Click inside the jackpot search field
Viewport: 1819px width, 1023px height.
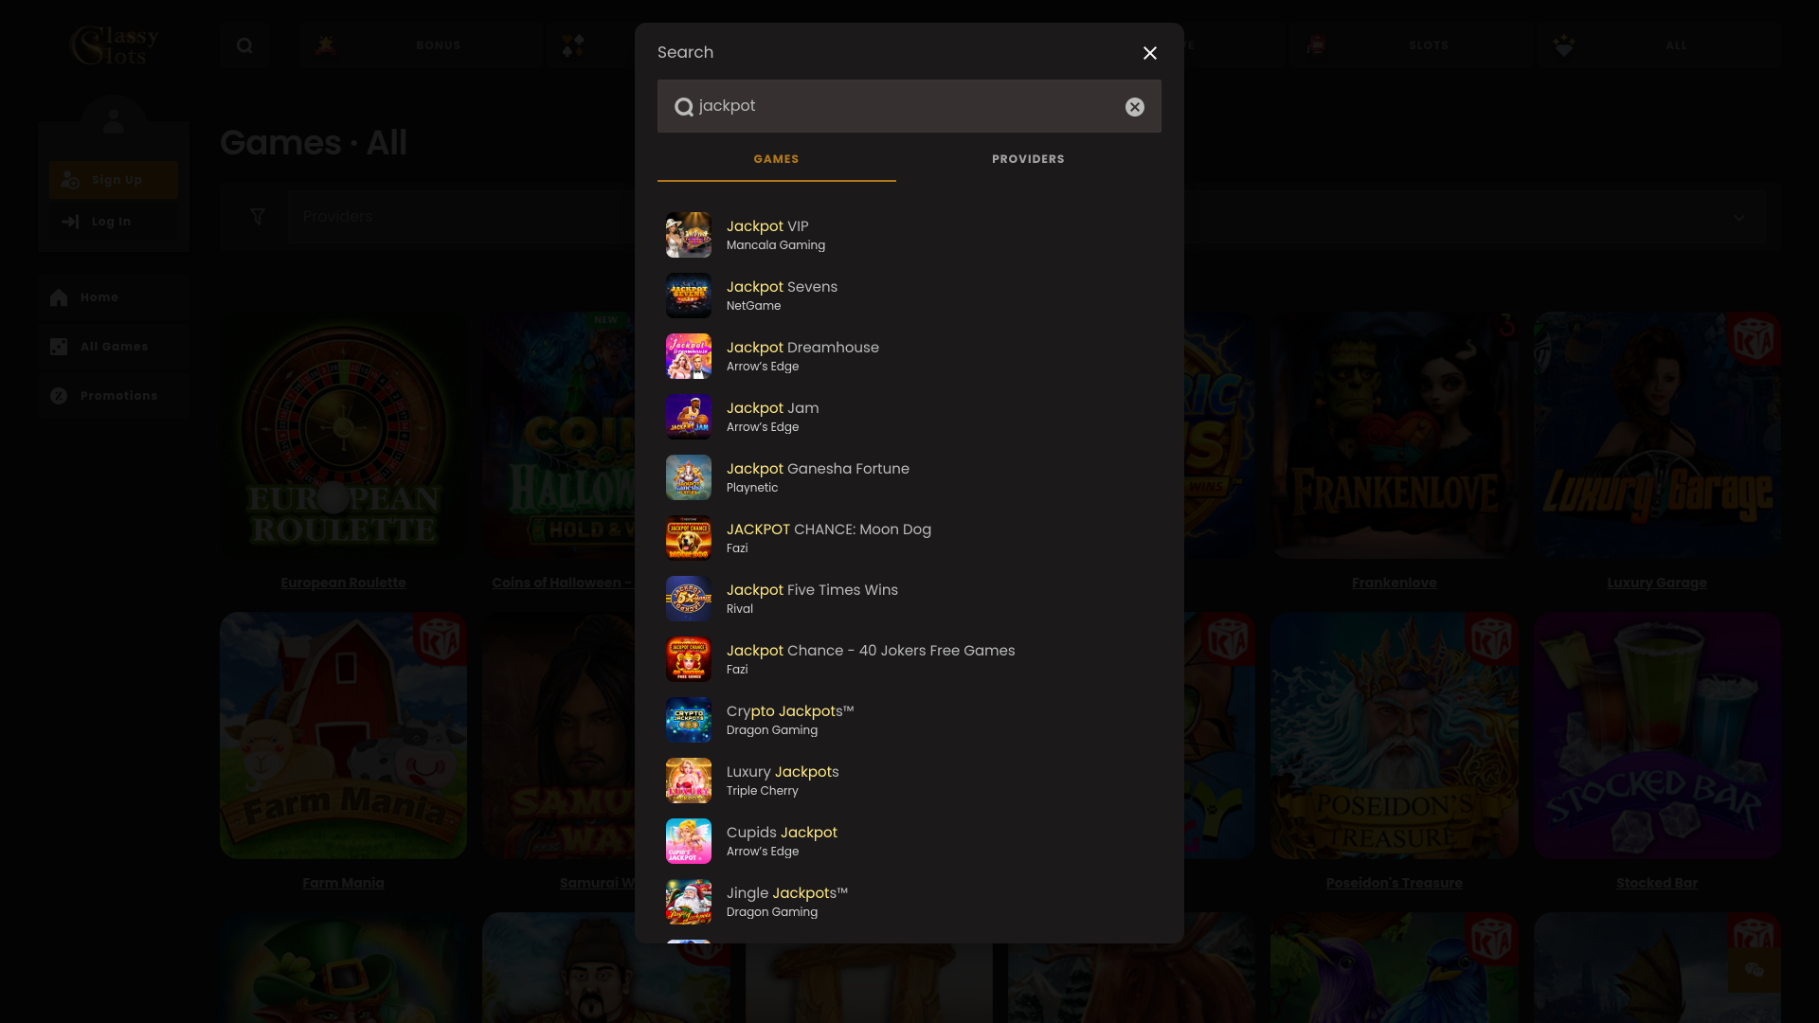pyautogui.click(x=900, y=106)
